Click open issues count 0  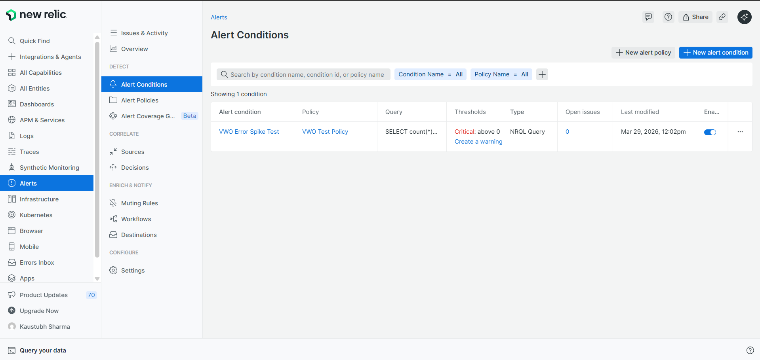click(x=567, y=132)
